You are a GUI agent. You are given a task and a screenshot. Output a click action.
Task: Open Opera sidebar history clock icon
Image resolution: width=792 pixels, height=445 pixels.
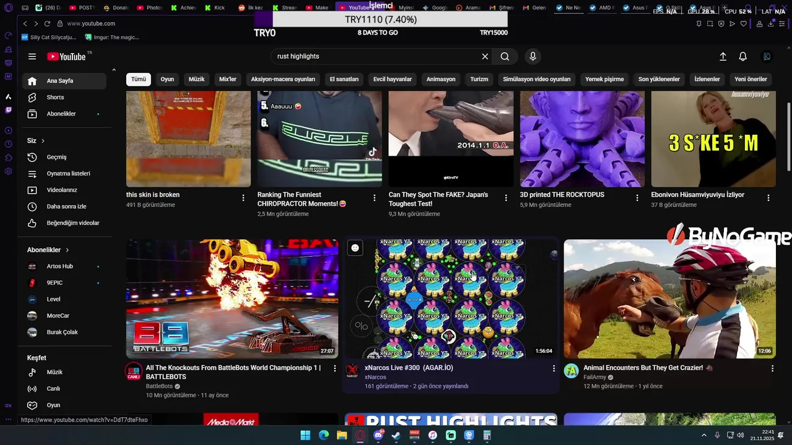[8, 144]
